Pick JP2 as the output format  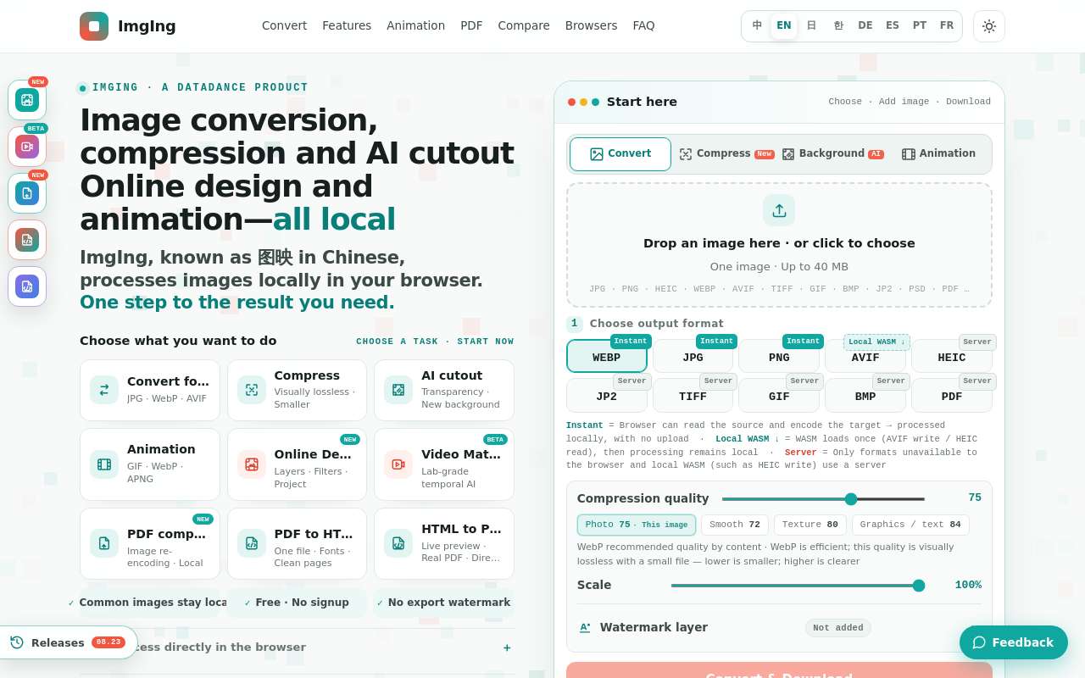coord(607,396)
